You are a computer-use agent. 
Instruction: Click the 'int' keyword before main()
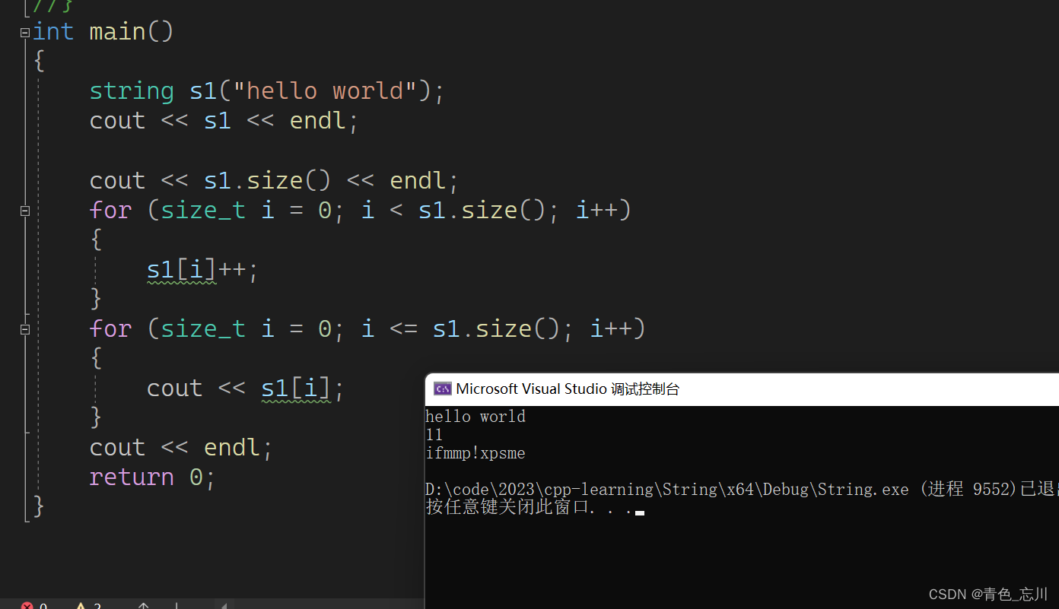coord(53,32)
